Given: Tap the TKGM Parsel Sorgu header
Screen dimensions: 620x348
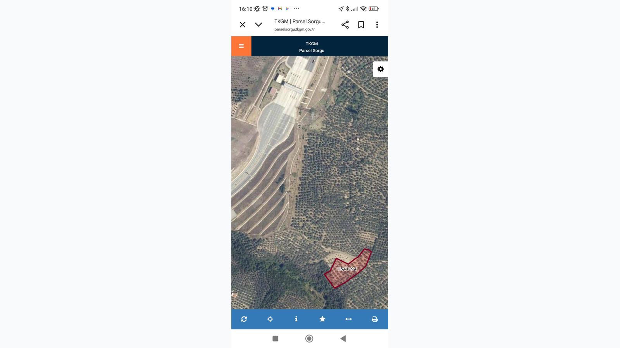Looking at the screenshot, I should [x=312, y=47].
